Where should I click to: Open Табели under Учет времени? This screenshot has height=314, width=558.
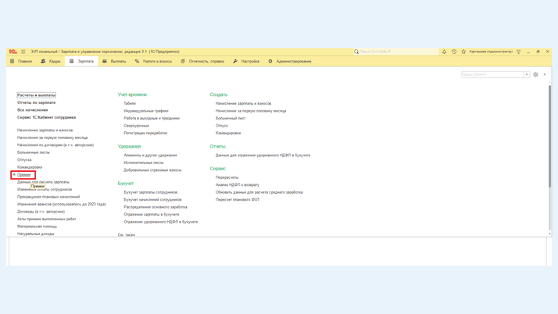coord(130,103)
